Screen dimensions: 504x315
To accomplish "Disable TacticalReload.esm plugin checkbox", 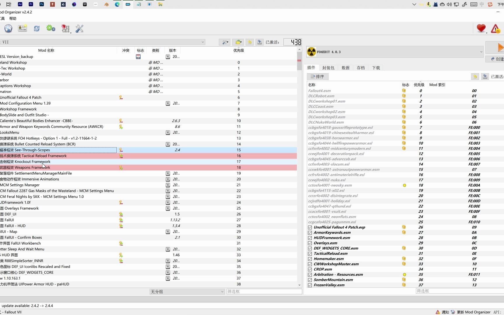I will [310, 254].
